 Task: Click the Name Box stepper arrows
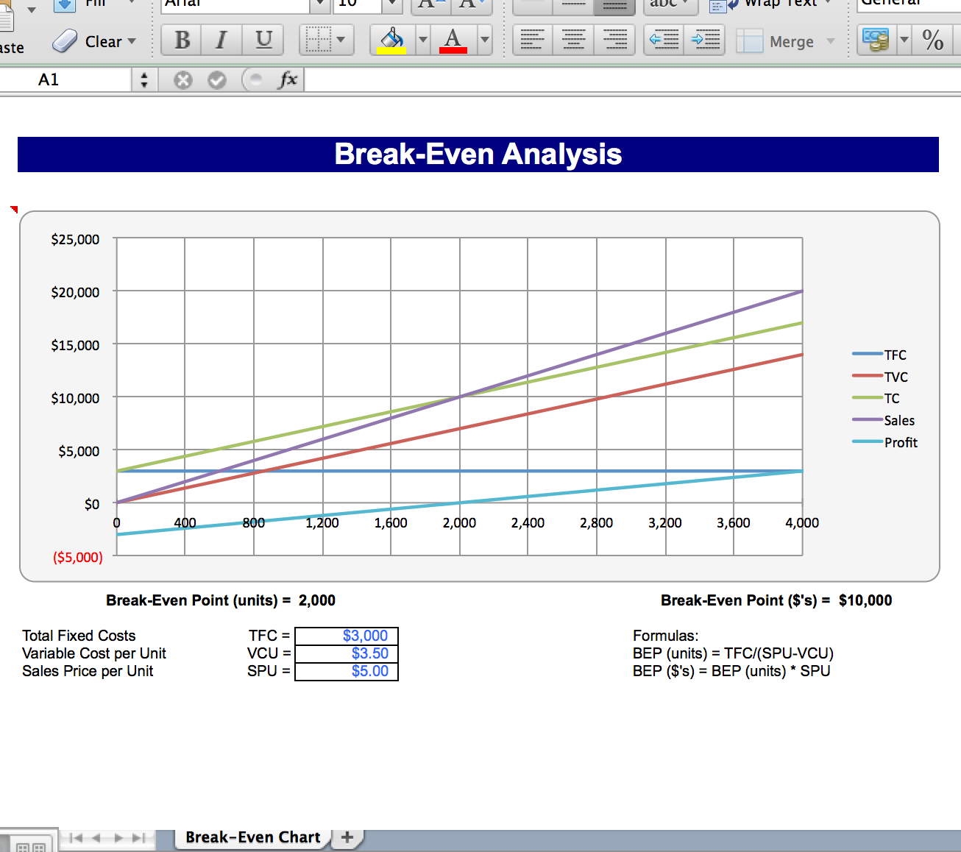pyautogui.click(x=144, y=79)
